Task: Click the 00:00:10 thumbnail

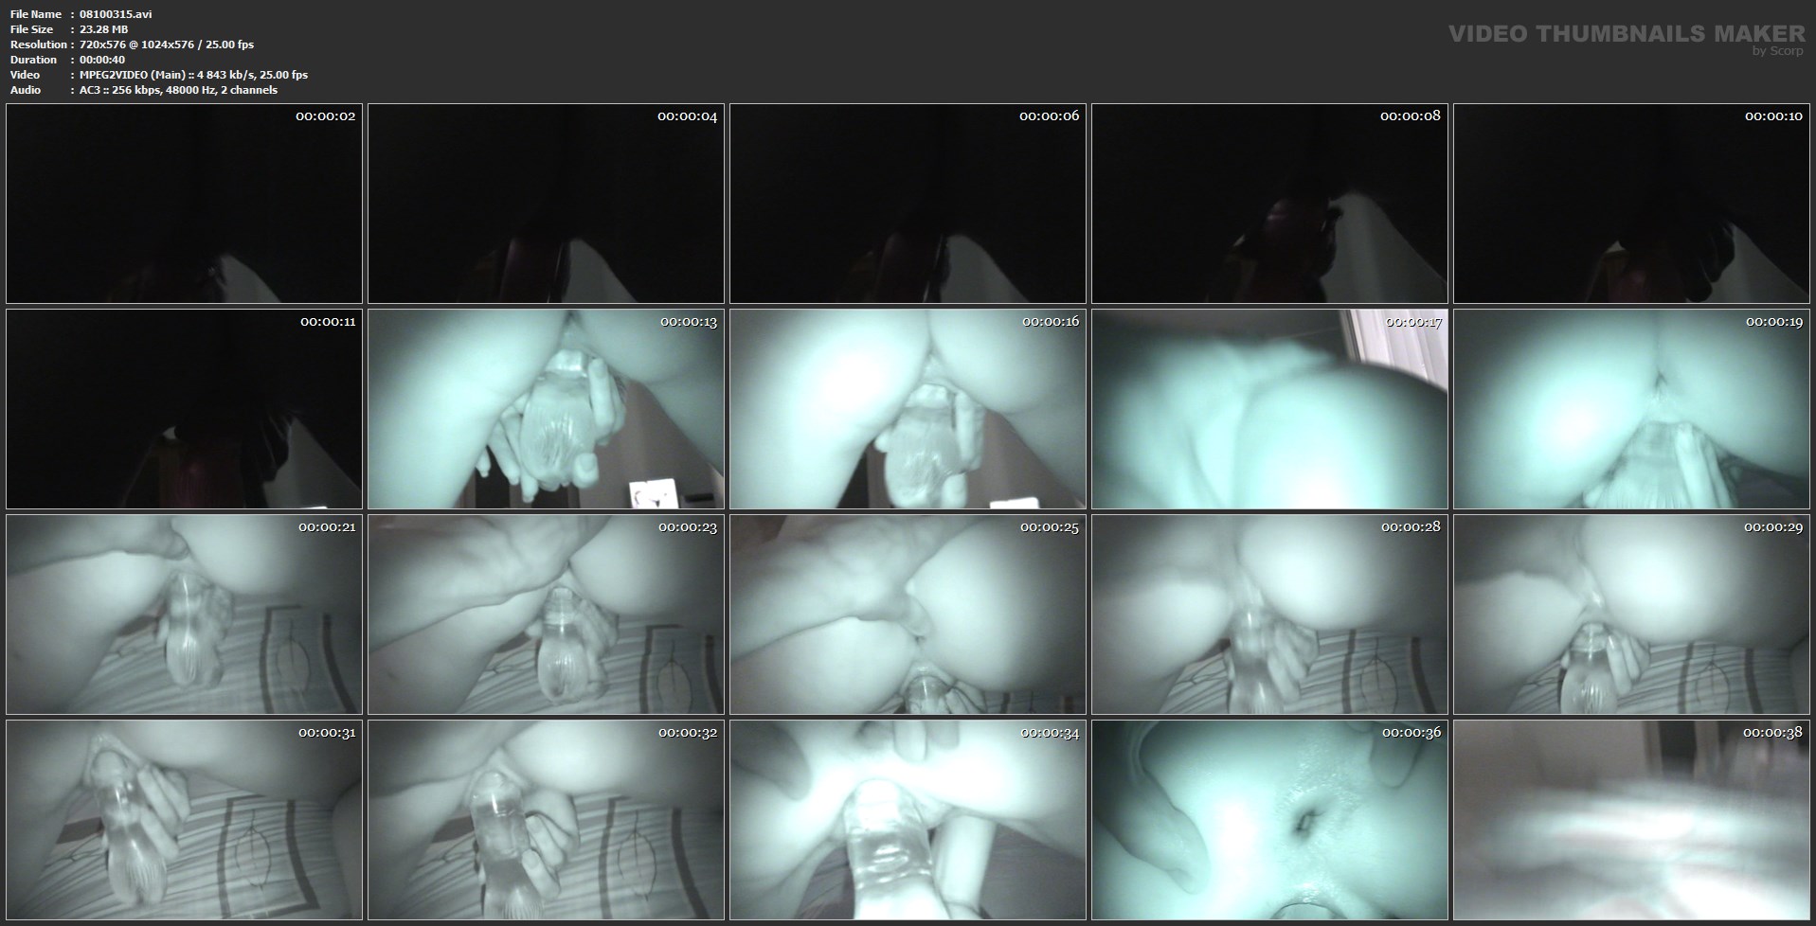Action: pyautogui.click(x=1631, y=204)
